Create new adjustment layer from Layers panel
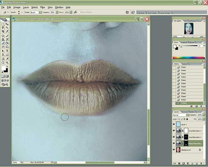This screenshot has height=167, width=208. click(188, 163)
